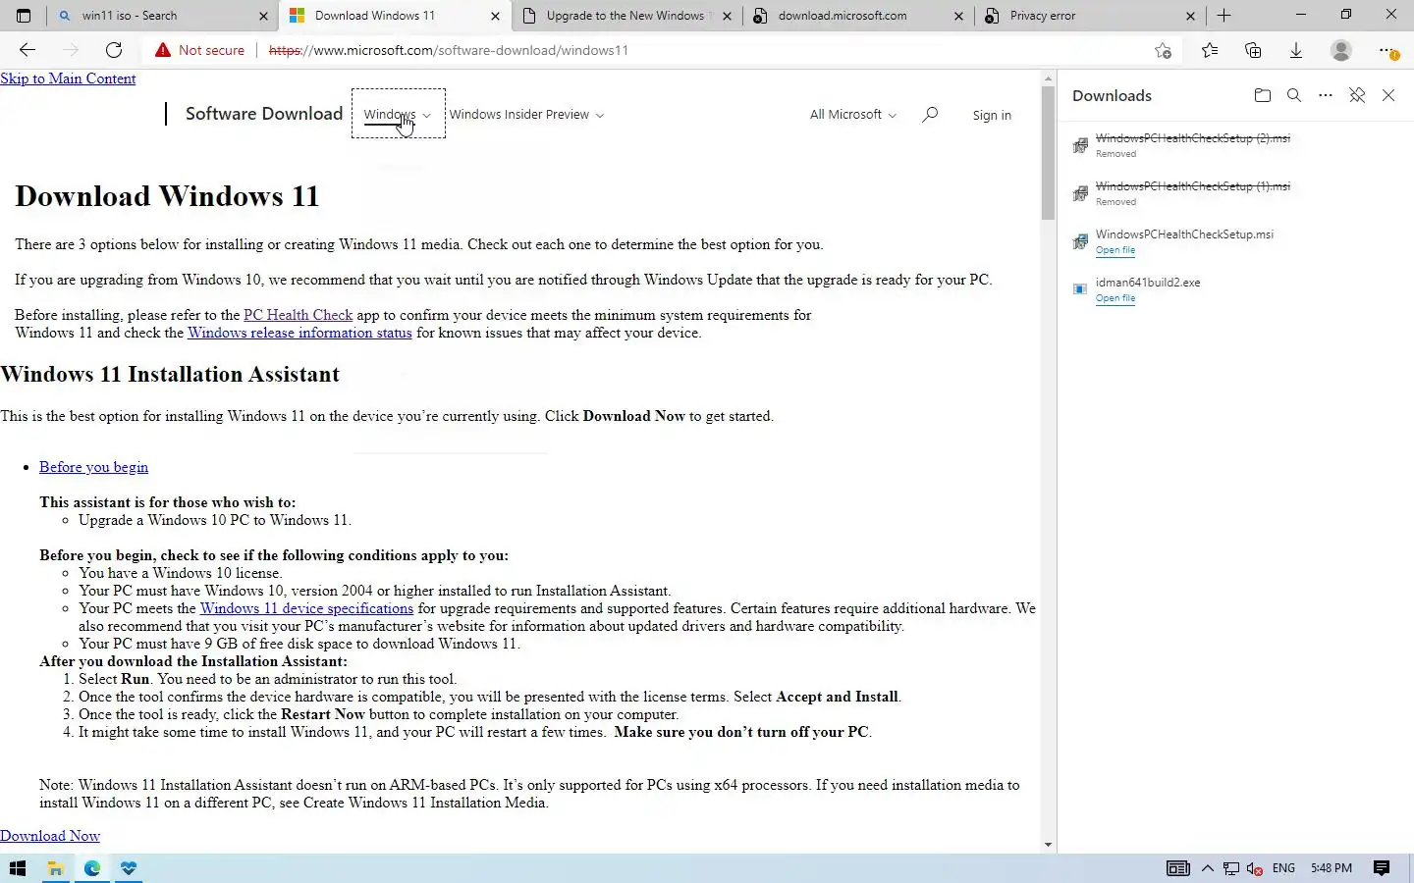Expand the All Microsoft dropdown
The image size is (1414, 883).
[x=852, y=115]
